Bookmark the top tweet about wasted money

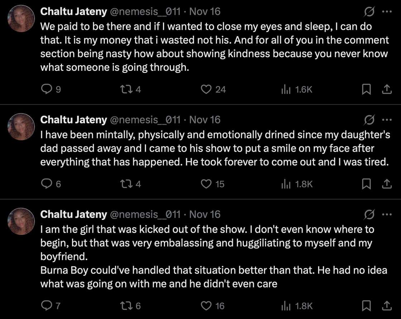366,89
